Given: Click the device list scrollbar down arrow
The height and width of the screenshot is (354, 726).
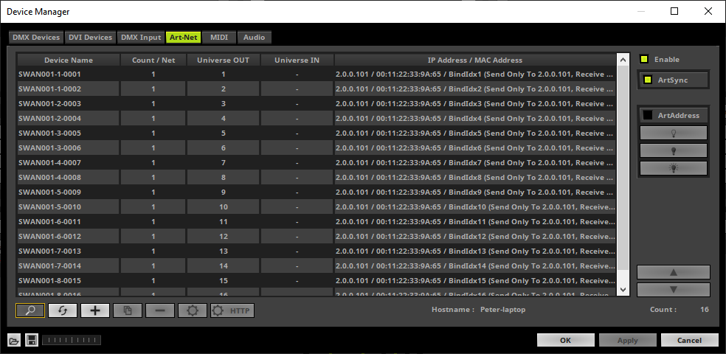Looking at the screenshot, I should 623,290.
